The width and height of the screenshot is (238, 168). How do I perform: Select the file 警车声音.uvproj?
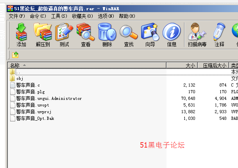click(123, 112)
